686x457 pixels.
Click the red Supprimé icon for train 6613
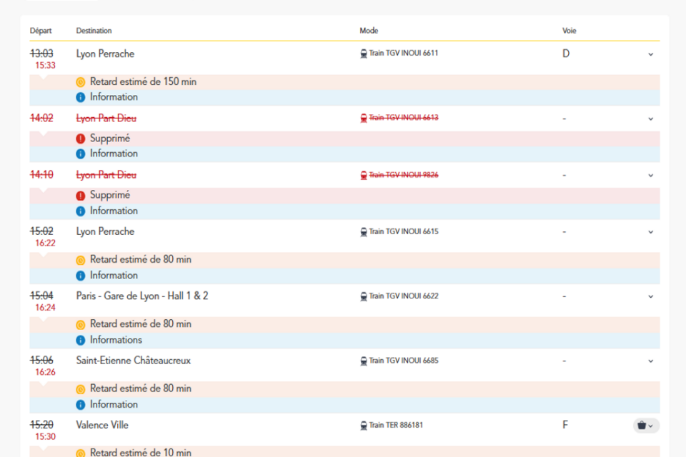[81, 139]
